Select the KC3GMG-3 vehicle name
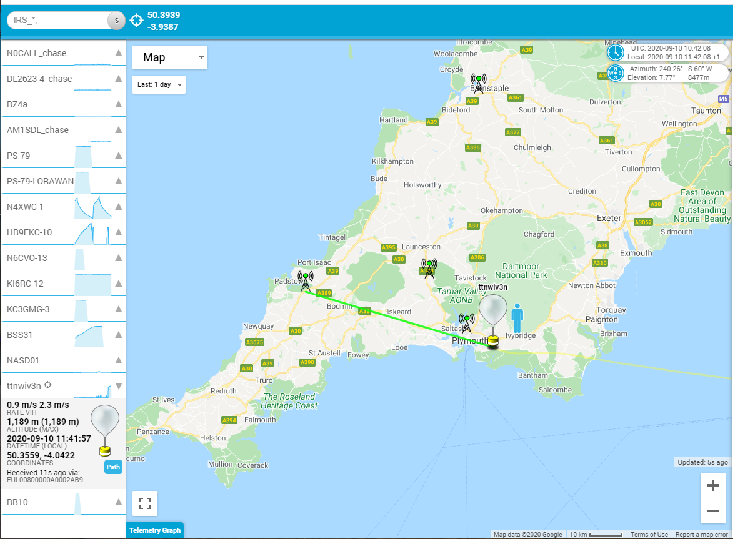The image size is (733, 539). click(28, 309)
